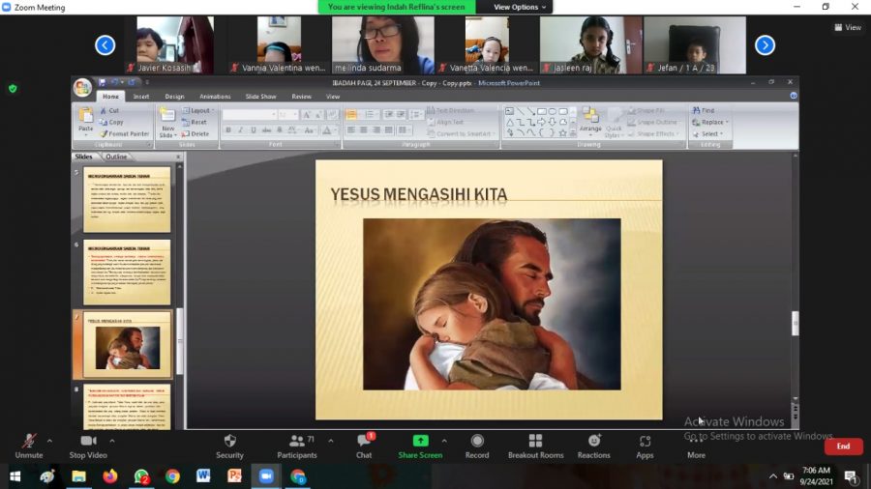Click the slide area vertical scrollbar
The image size is (871, 489).
[796, 290]
